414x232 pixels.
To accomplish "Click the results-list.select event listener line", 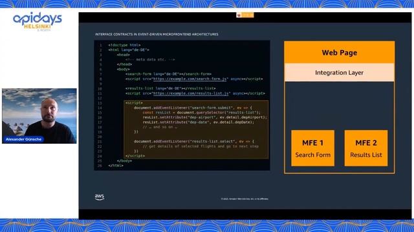I will coord(194,142).
